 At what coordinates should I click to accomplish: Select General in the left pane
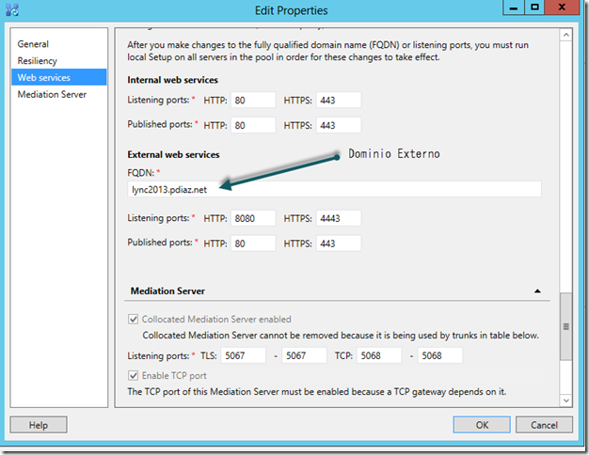pos(33,44)
